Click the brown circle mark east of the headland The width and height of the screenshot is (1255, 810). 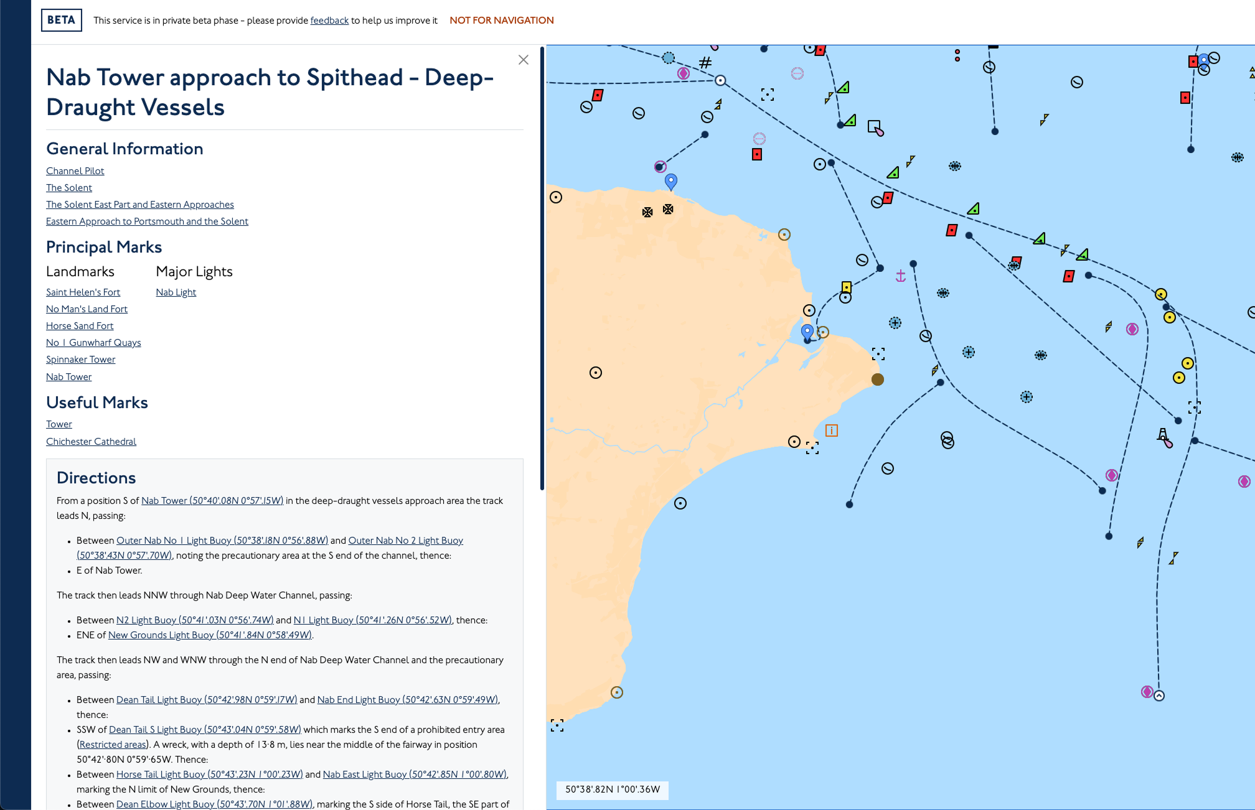[x=878, y=379]
